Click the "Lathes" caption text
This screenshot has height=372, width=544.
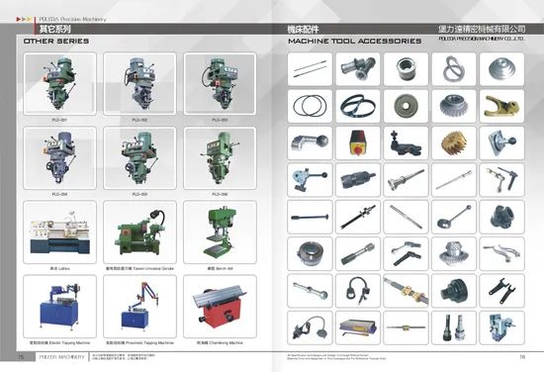[60, 268]
